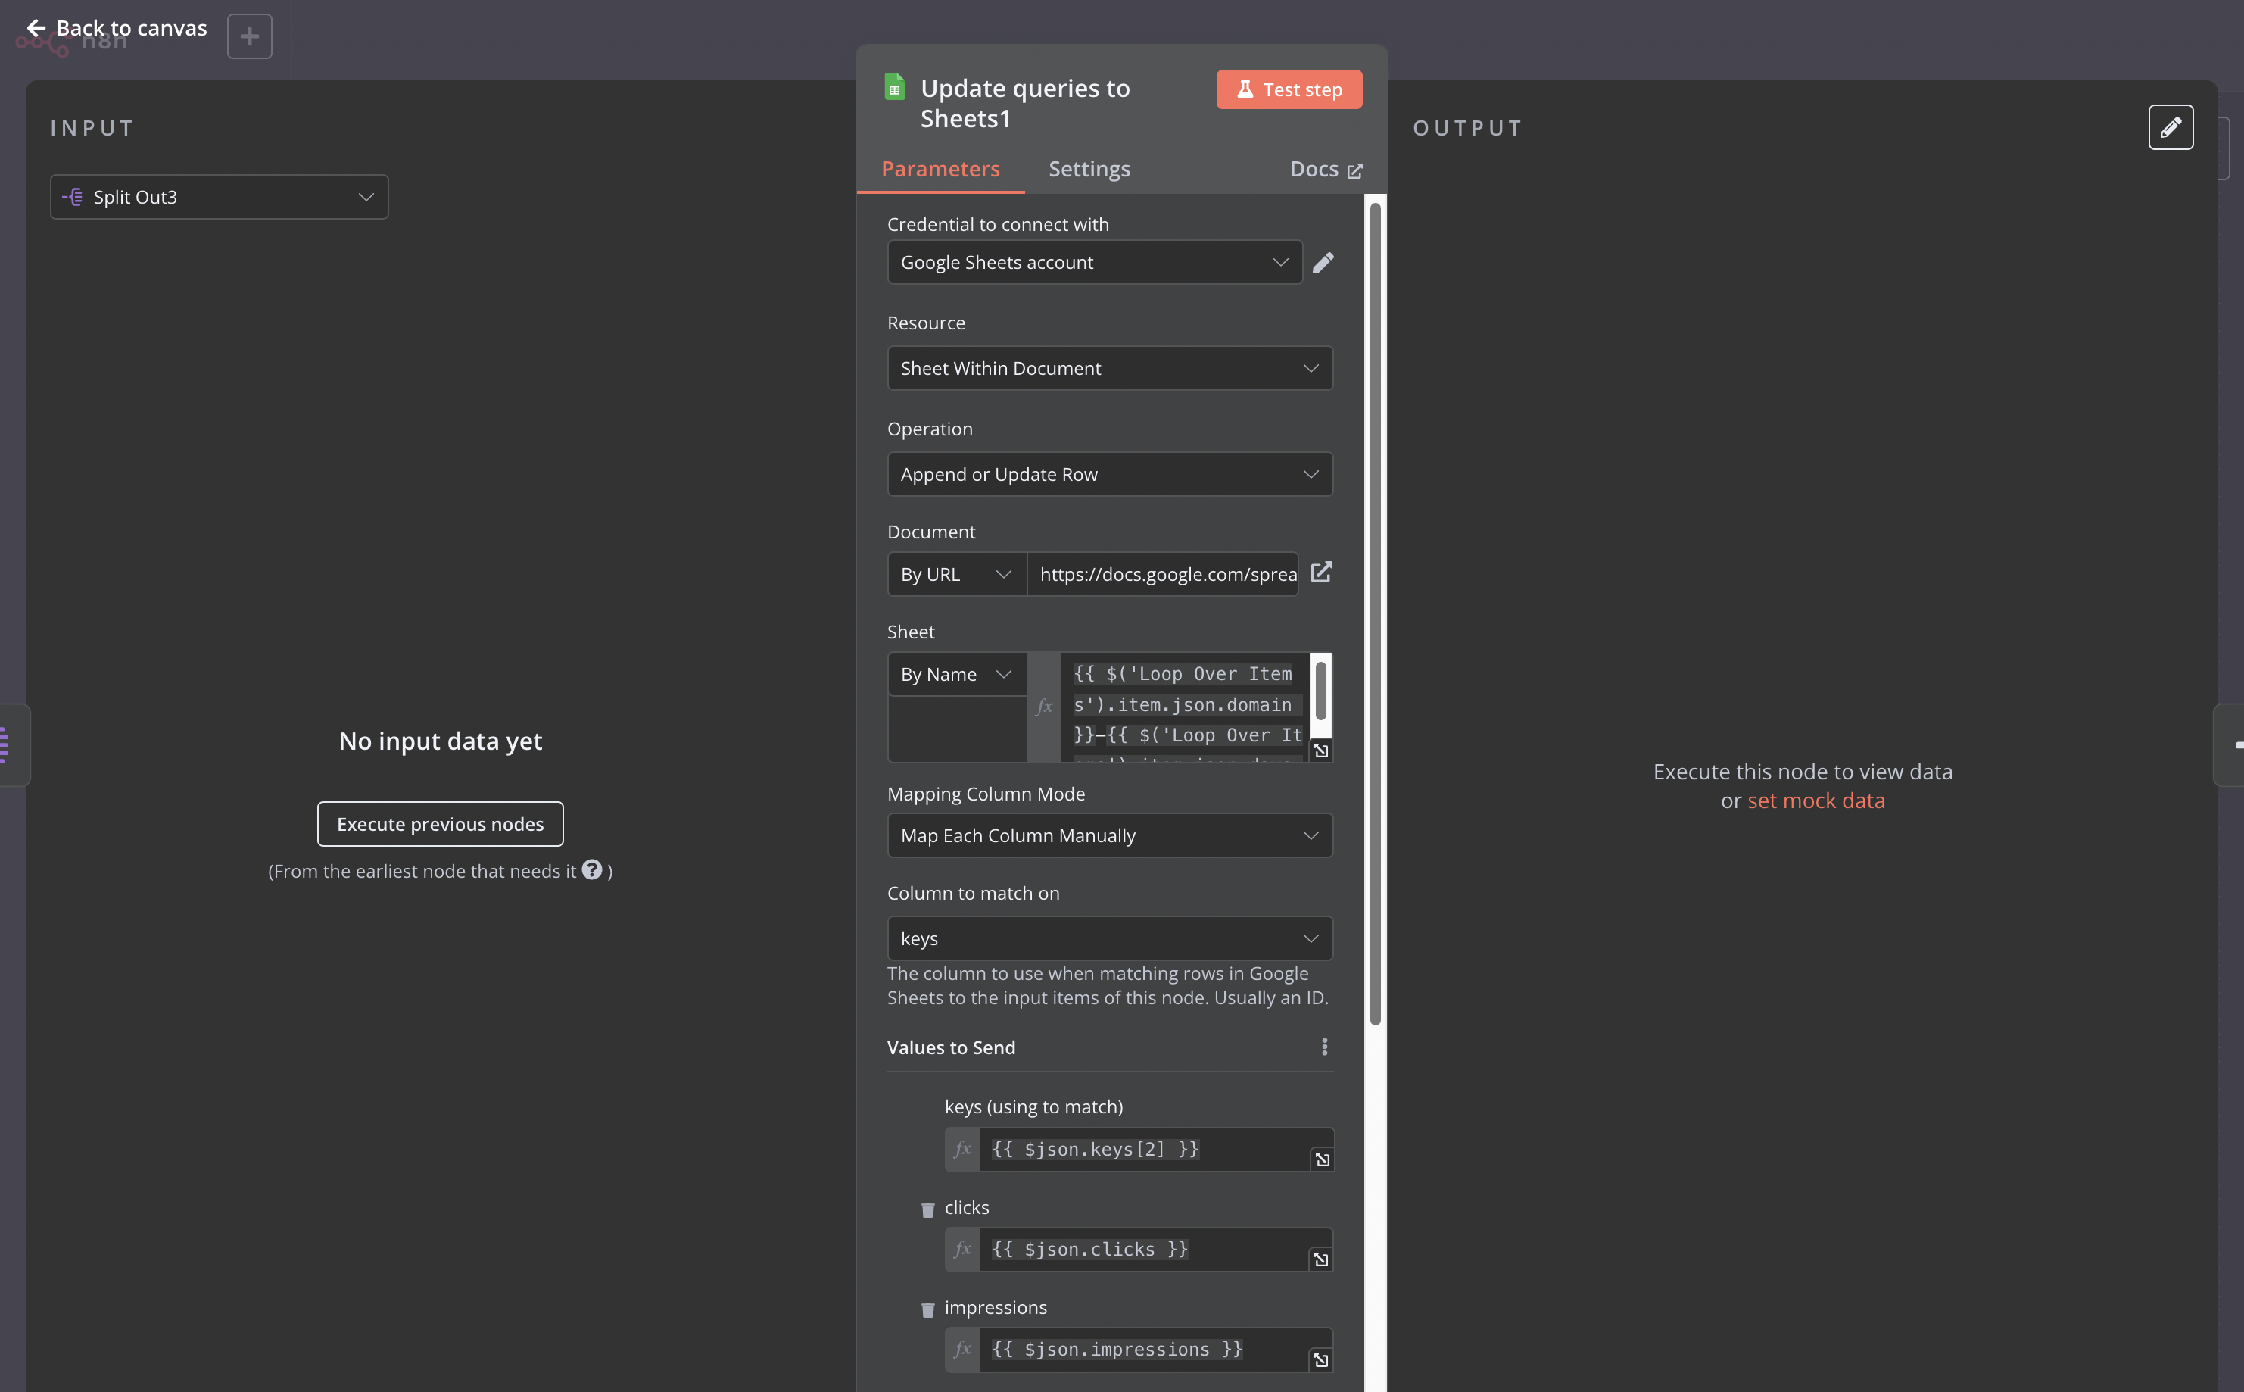The image size is (2244, 1392).
Task: Expand the Operation dropdown
Action: tap(1110, 474)
